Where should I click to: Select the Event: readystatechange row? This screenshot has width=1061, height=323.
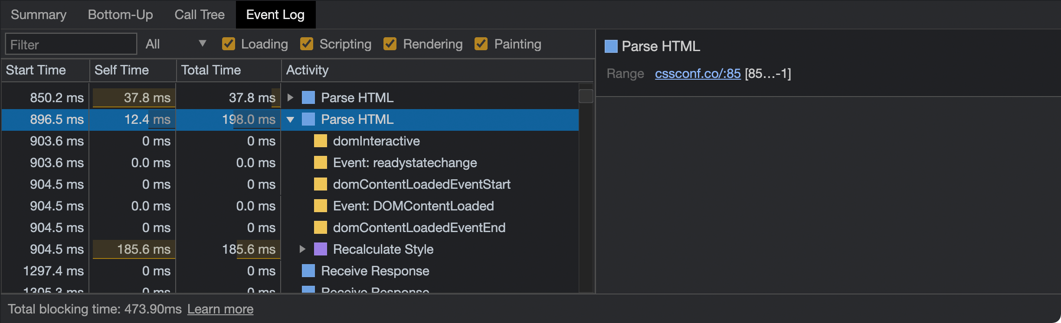point(290,163)
